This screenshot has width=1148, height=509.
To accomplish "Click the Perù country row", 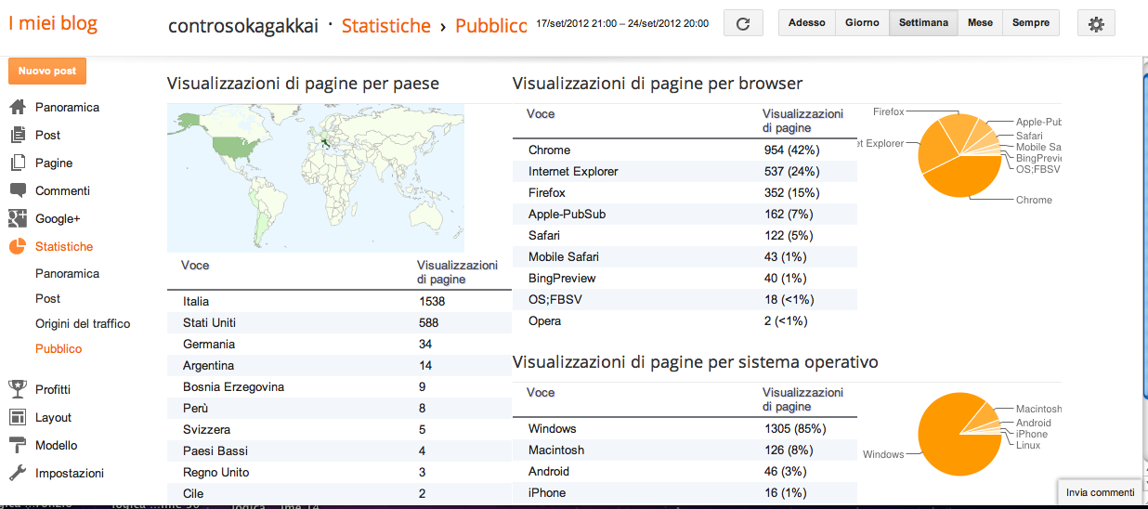I will [x=339, y=408].
